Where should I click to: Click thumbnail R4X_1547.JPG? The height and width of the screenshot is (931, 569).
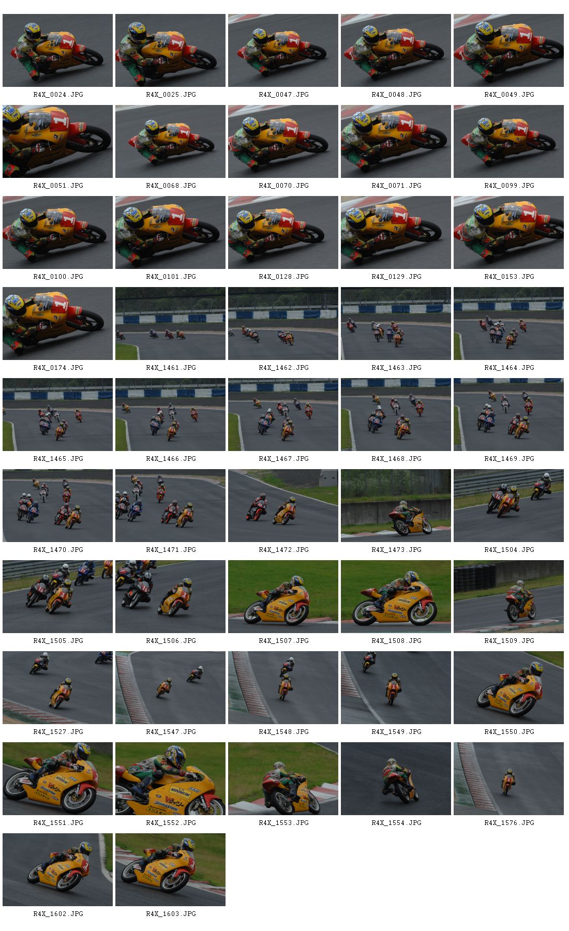click(170, 687)
